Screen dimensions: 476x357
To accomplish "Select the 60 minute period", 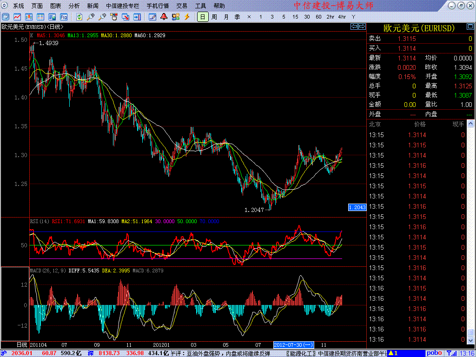I will pyautogui.click(x=318, y=17).
